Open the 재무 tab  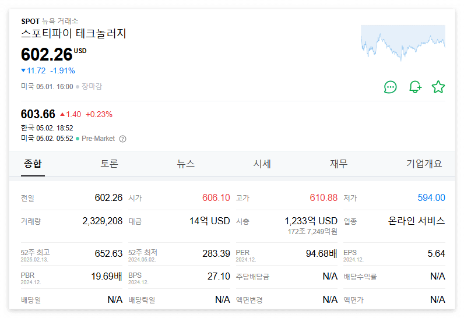pos(339,164)
